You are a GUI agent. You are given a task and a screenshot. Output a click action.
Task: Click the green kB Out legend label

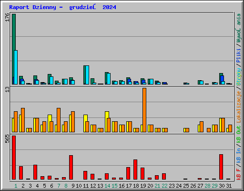click(x=239, y=135)
